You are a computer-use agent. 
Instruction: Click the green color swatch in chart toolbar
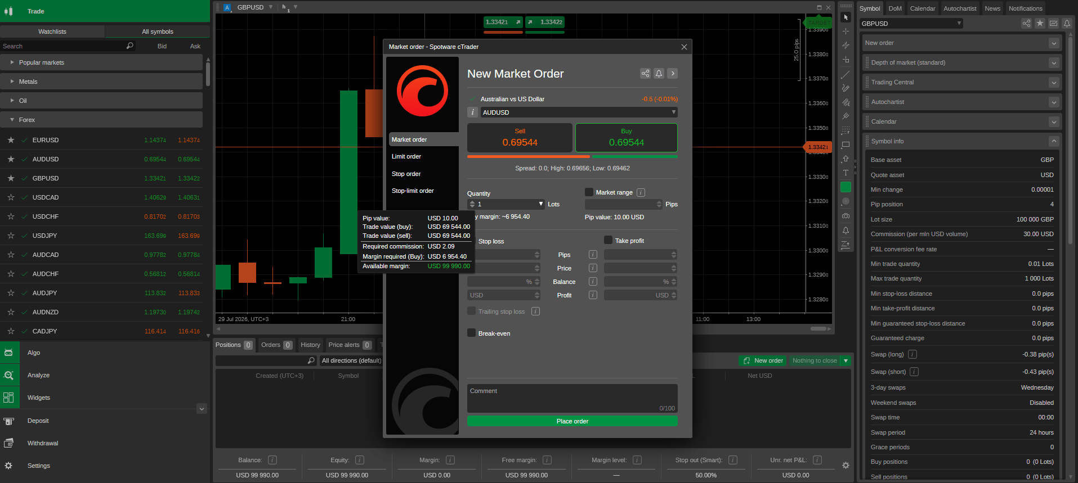pos(846,187)
